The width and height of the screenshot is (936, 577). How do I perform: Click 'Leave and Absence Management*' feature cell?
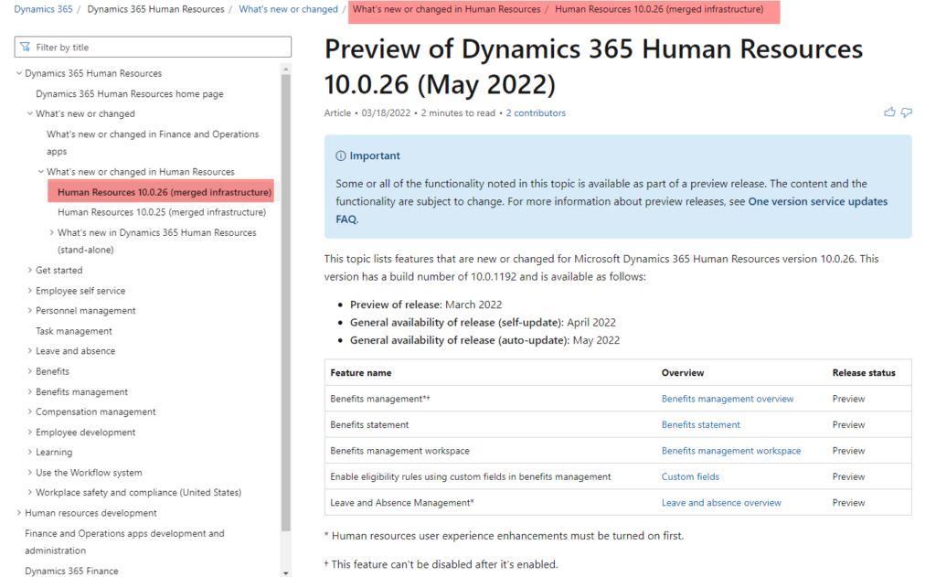tap(402, 502)
